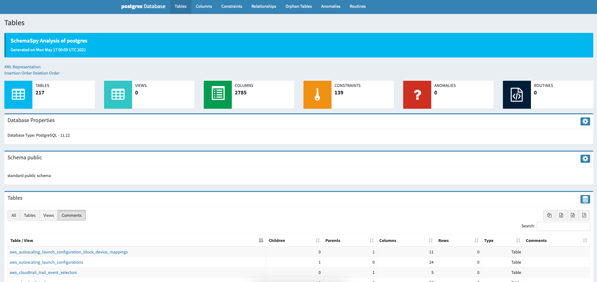
Task: Open the Deletion Order link
Action: (46, 73)
